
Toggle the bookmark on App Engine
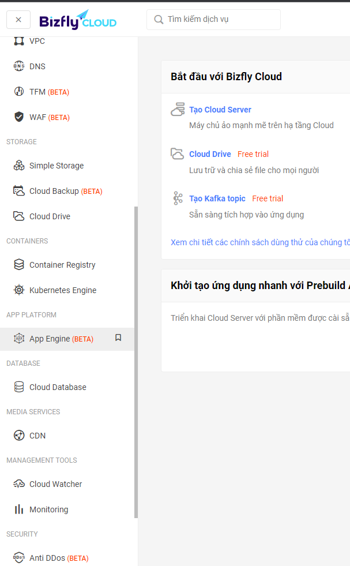pos(118,338)
